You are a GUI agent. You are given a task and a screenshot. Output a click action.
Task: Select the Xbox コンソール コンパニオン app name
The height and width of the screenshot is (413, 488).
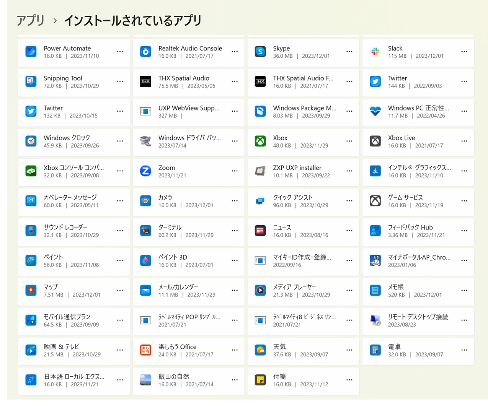(73, 167)
